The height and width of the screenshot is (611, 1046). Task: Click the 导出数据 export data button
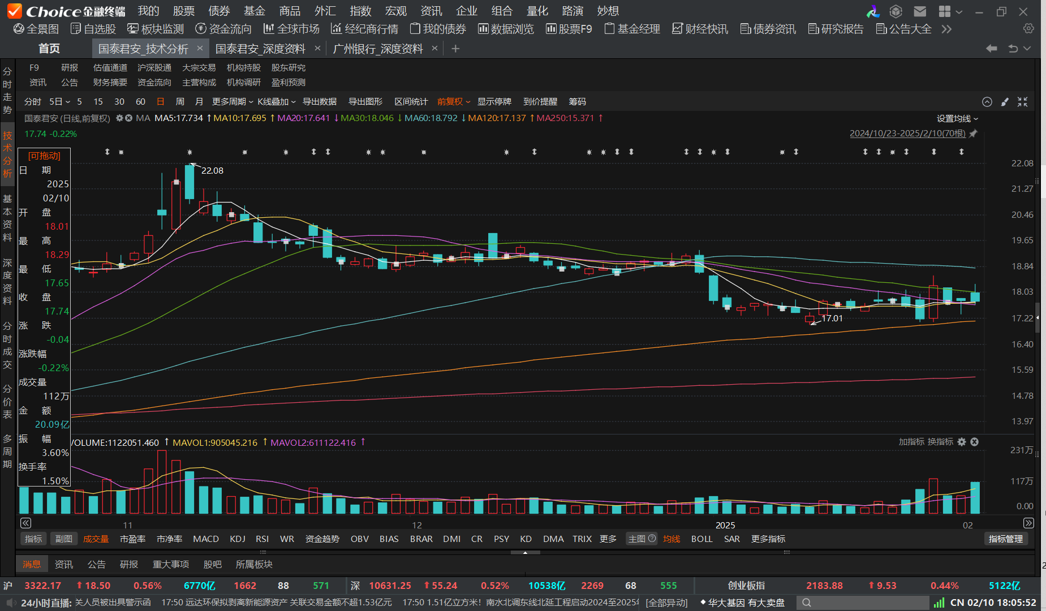pyautogui.click(x=320, y=102)
